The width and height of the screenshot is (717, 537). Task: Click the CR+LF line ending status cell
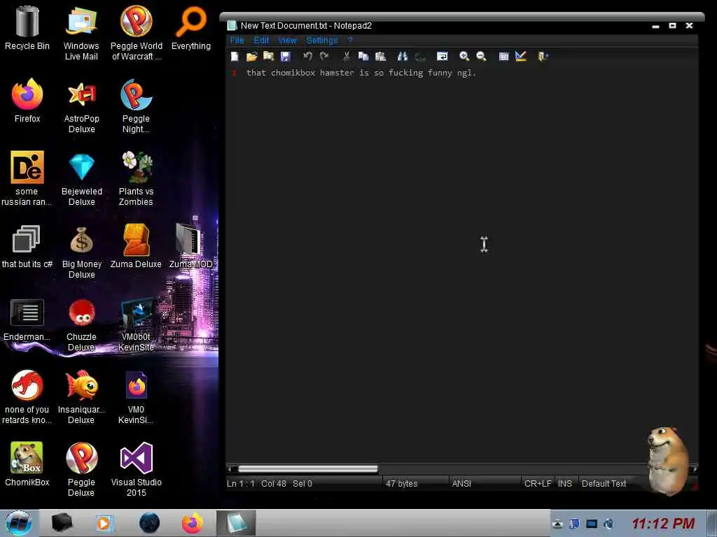point(538,484)
